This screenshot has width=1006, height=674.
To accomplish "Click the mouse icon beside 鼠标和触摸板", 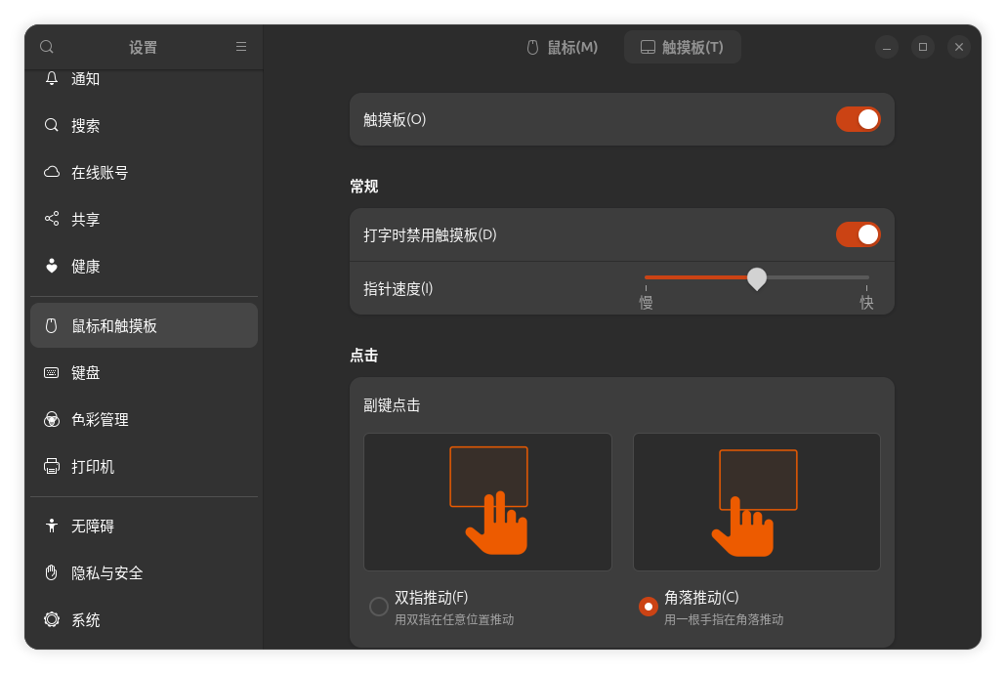I will 52,325.
